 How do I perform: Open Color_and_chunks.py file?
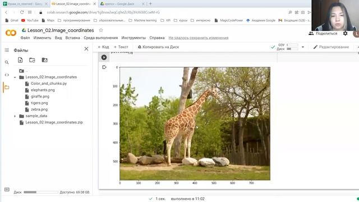pyautogui.click(x=49, y=84)
